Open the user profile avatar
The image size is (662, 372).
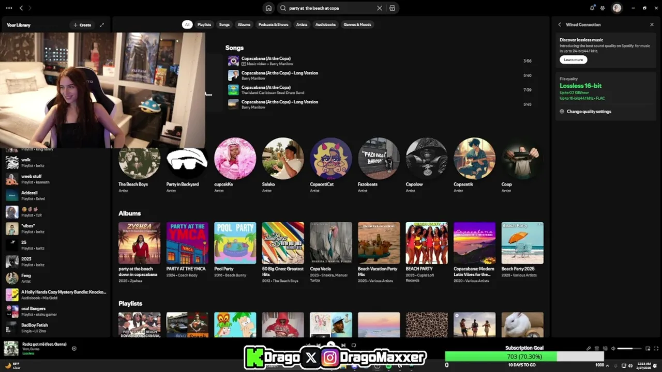coord(616,8)
